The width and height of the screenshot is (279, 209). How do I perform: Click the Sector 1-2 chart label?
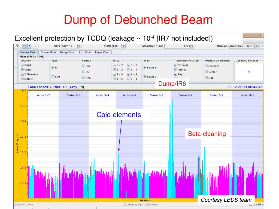(43, 95)
